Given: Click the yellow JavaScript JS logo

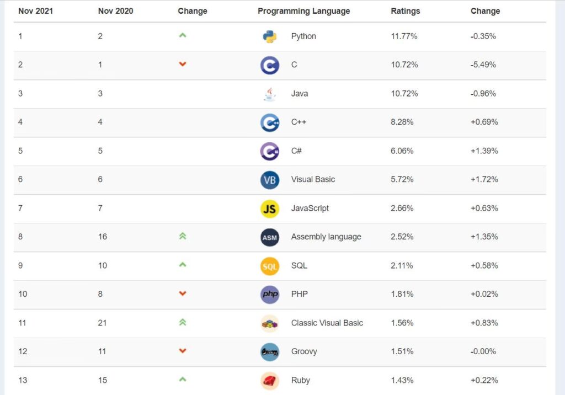Looking at the screenshot, I should tap(270, 209).
